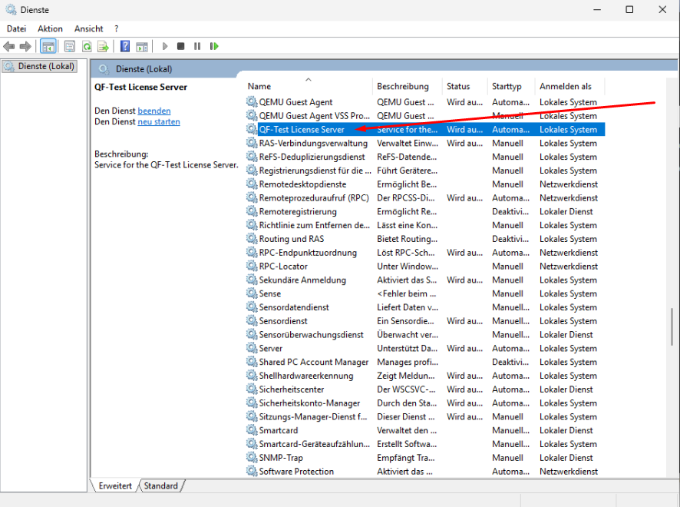This screenshot has width=680, height=507.
Task: Click the Restart service icon
Action: (214, 46)
